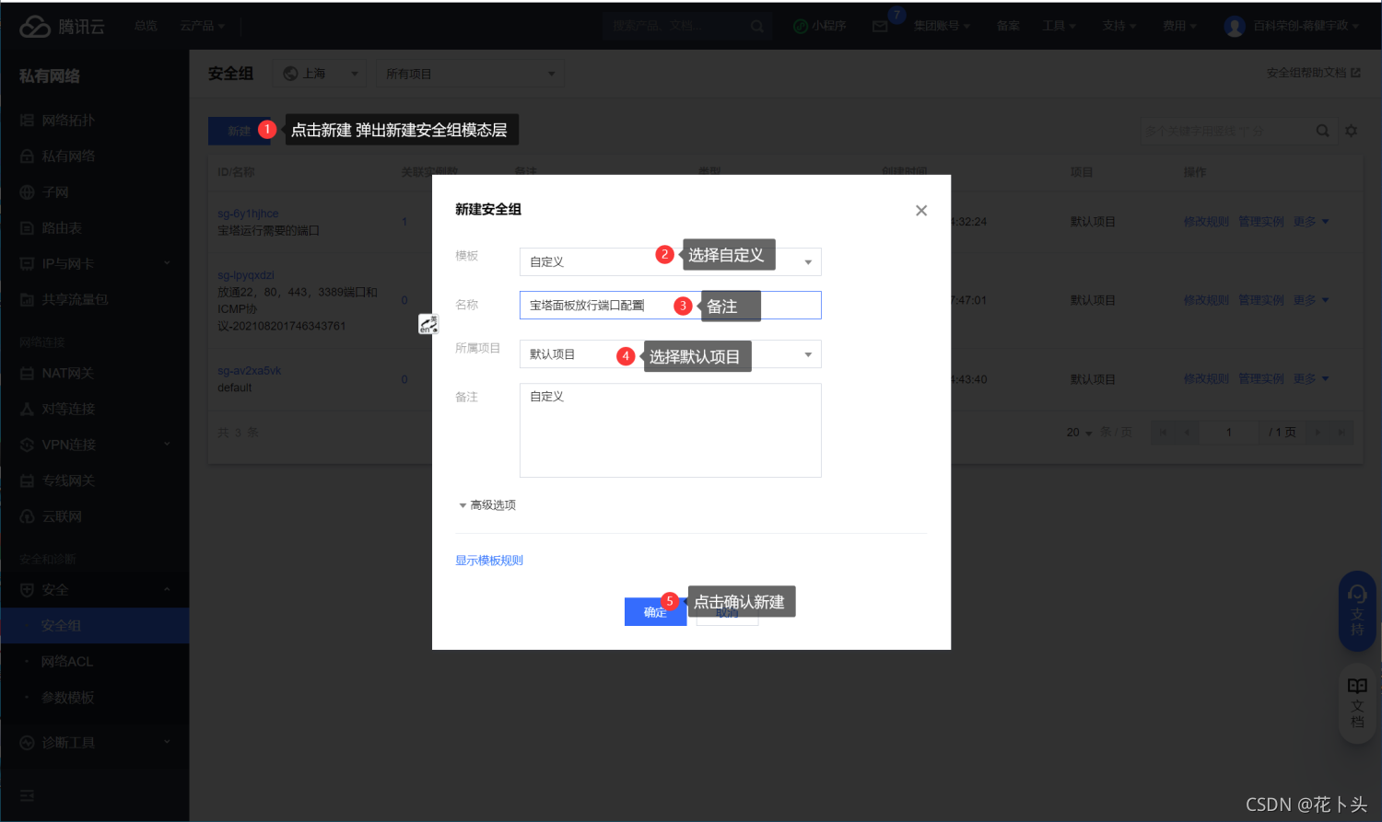
Task: Open the 模板 dropdown showing 自定义
Action: pos(670,261)
